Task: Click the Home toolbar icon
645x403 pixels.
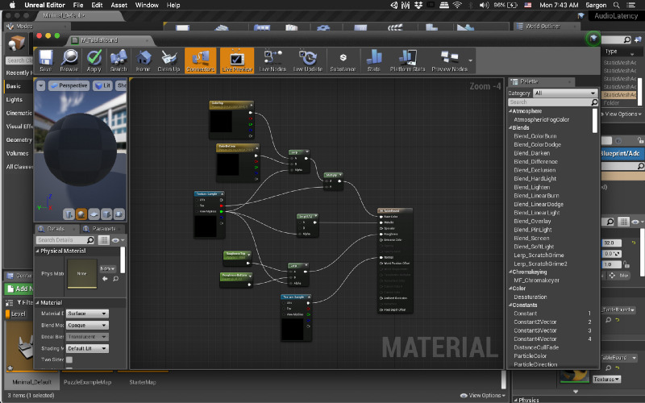Action: point(144,60)
